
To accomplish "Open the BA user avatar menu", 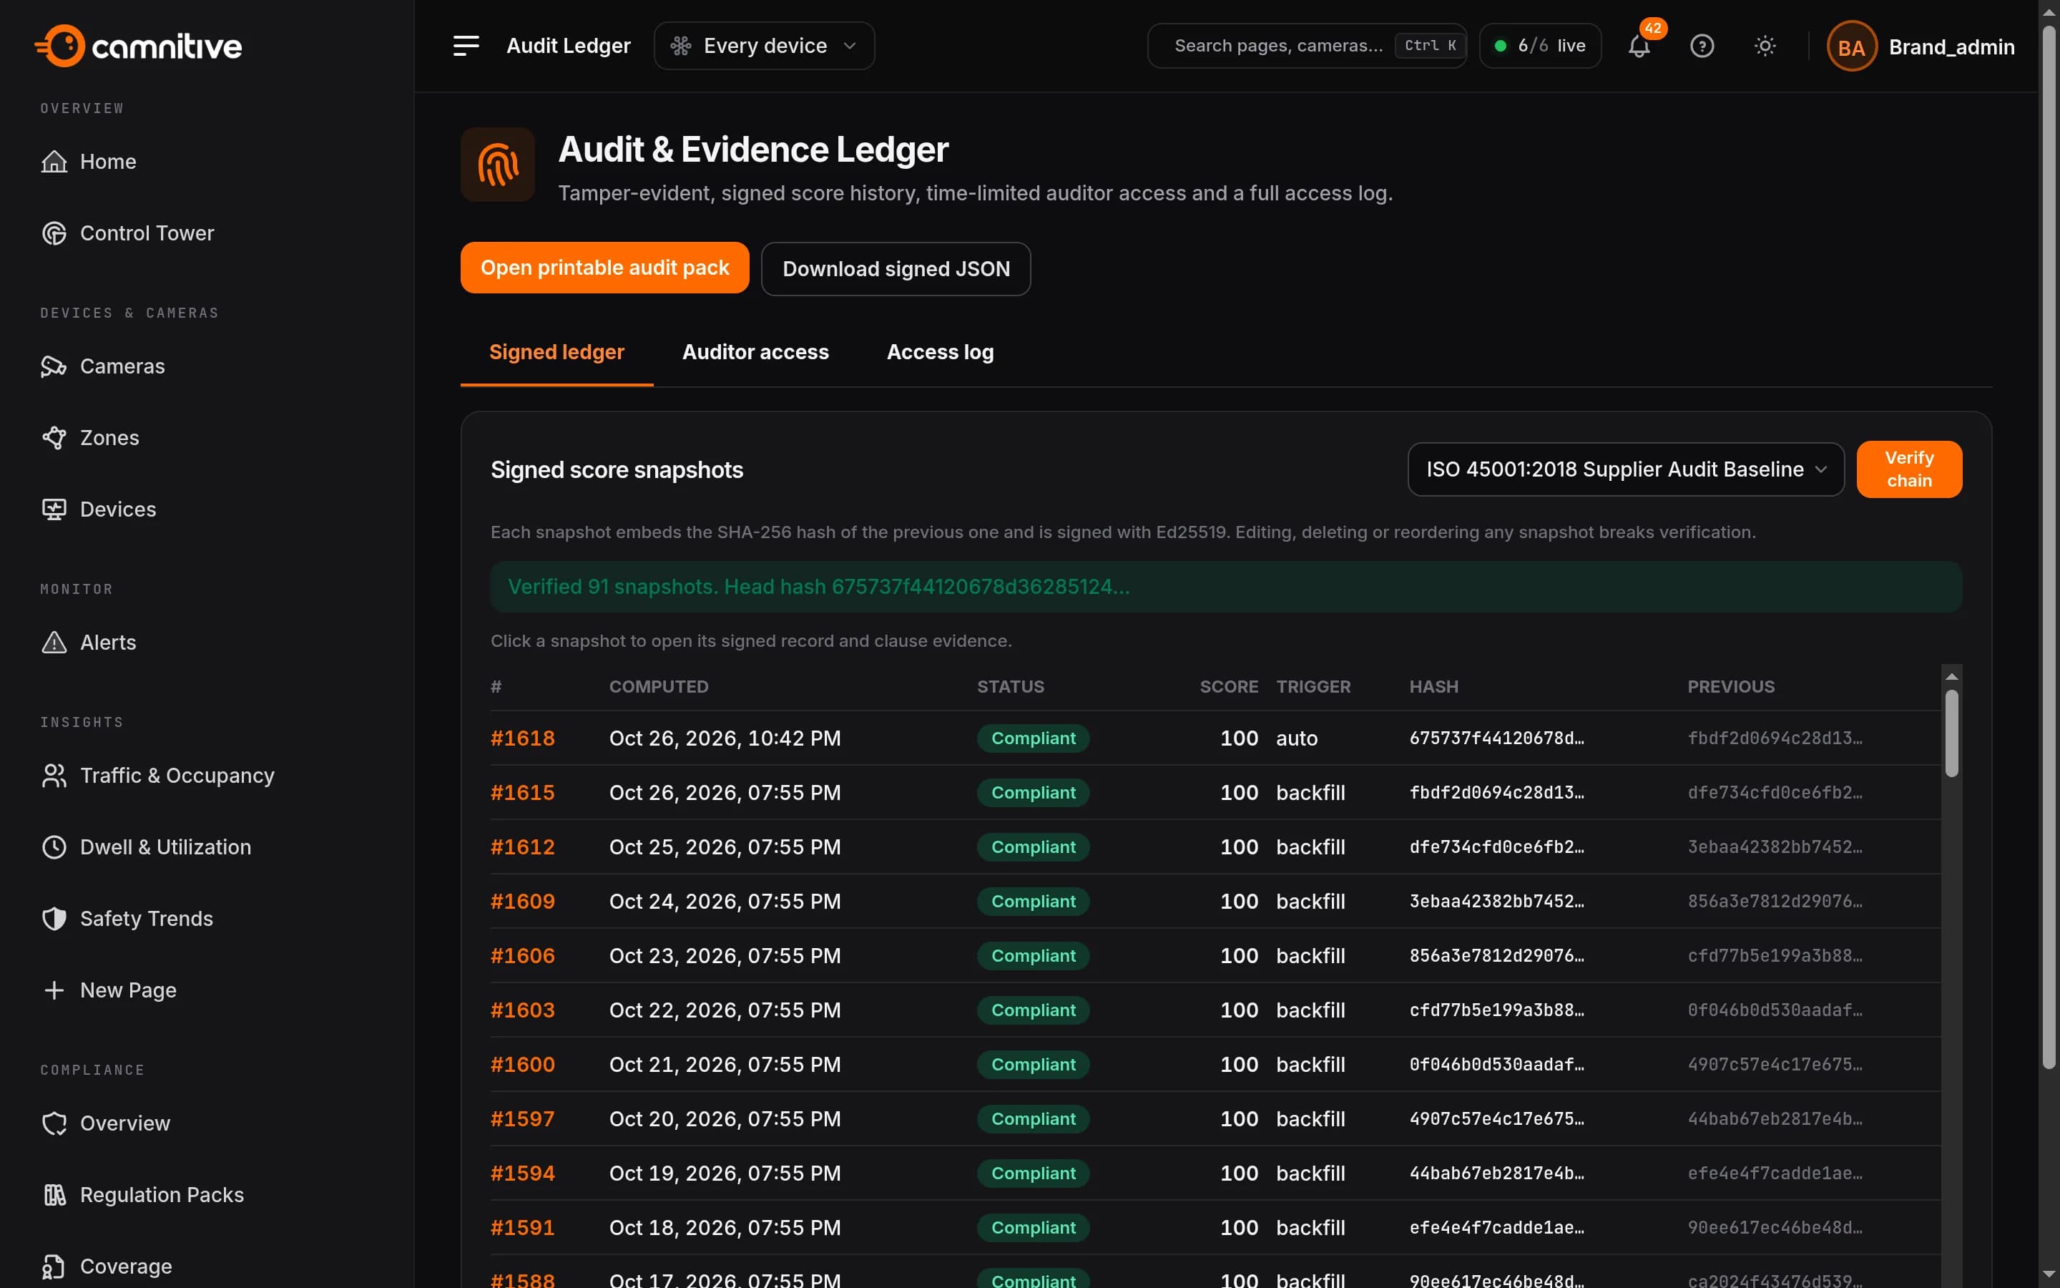I will 1850,47.
